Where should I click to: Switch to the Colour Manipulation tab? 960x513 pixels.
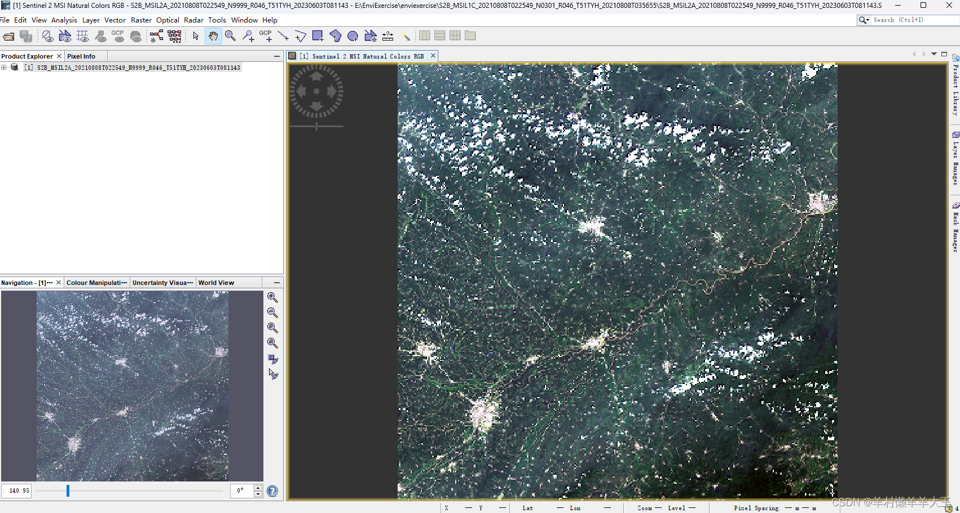pyautogui.click(x=96, y=282)
